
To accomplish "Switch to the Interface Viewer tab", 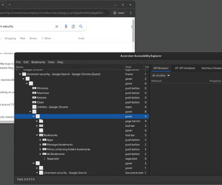I will (x=212, y=68).
